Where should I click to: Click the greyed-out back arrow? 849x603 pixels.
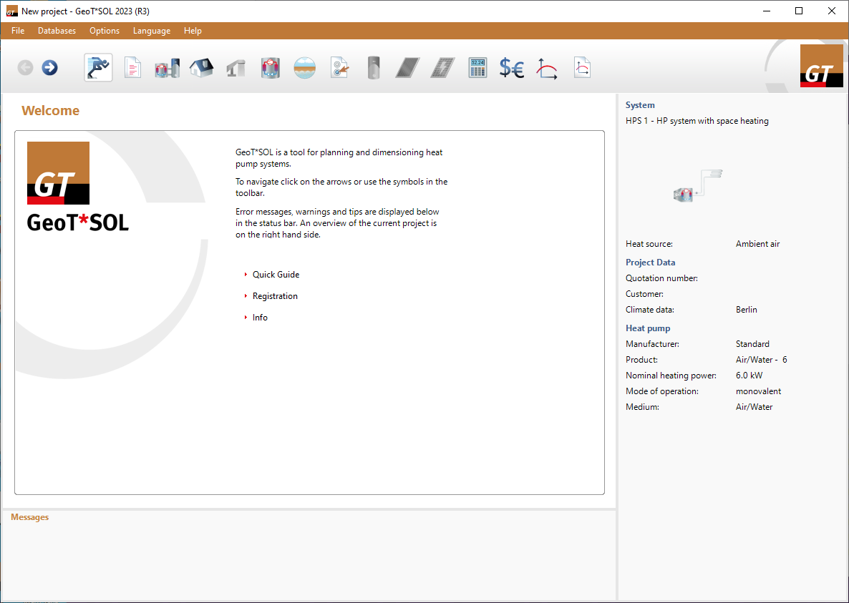26,68
